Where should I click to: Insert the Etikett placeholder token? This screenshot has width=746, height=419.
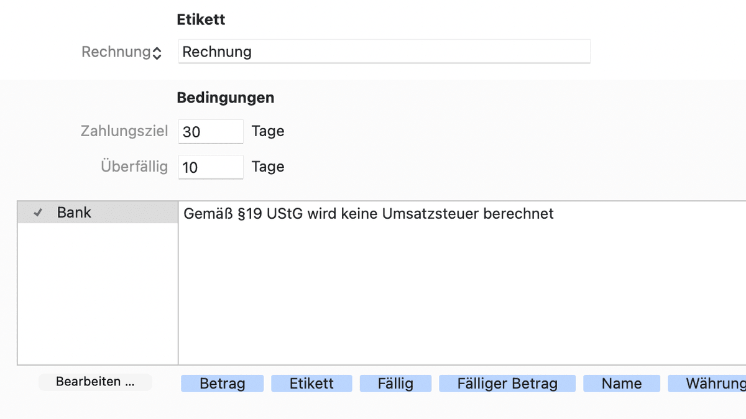(x=311, y=384)
